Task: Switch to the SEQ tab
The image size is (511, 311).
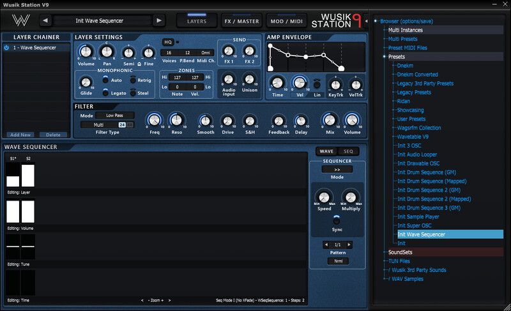Action: click(348, 151)
